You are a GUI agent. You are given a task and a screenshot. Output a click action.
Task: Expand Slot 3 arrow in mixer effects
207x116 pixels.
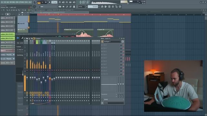[x=102, y=52]
